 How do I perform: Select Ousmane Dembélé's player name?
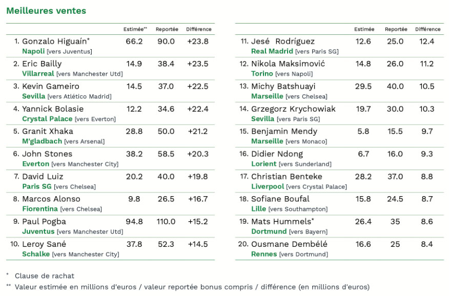point(289,244)
